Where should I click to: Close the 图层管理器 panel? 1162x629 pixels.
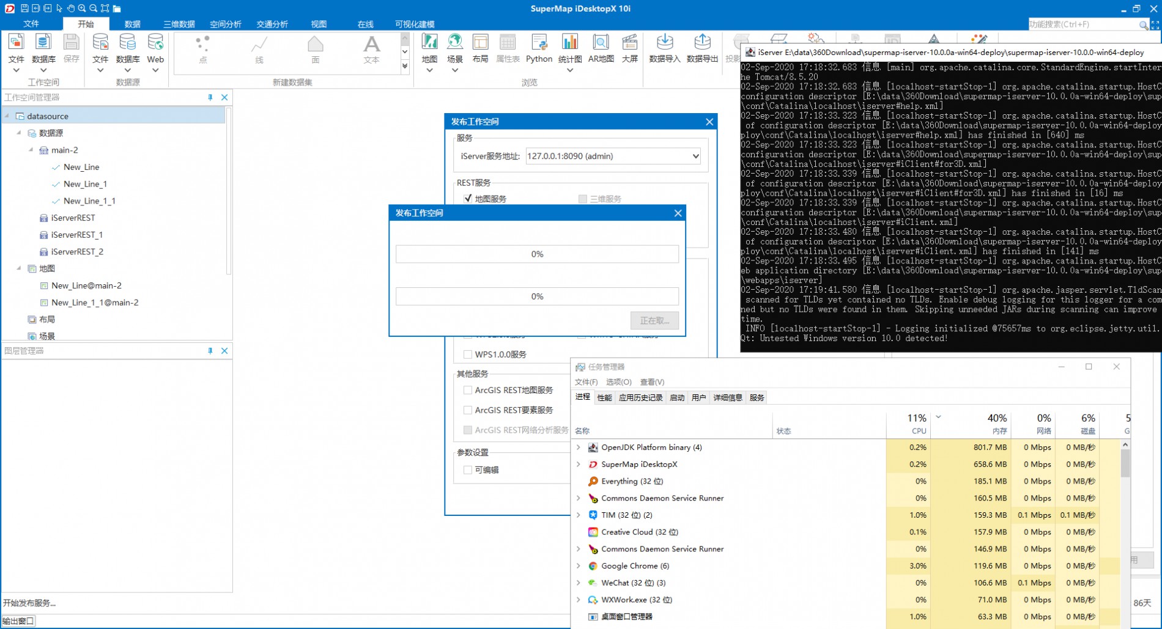click(224, 351)
